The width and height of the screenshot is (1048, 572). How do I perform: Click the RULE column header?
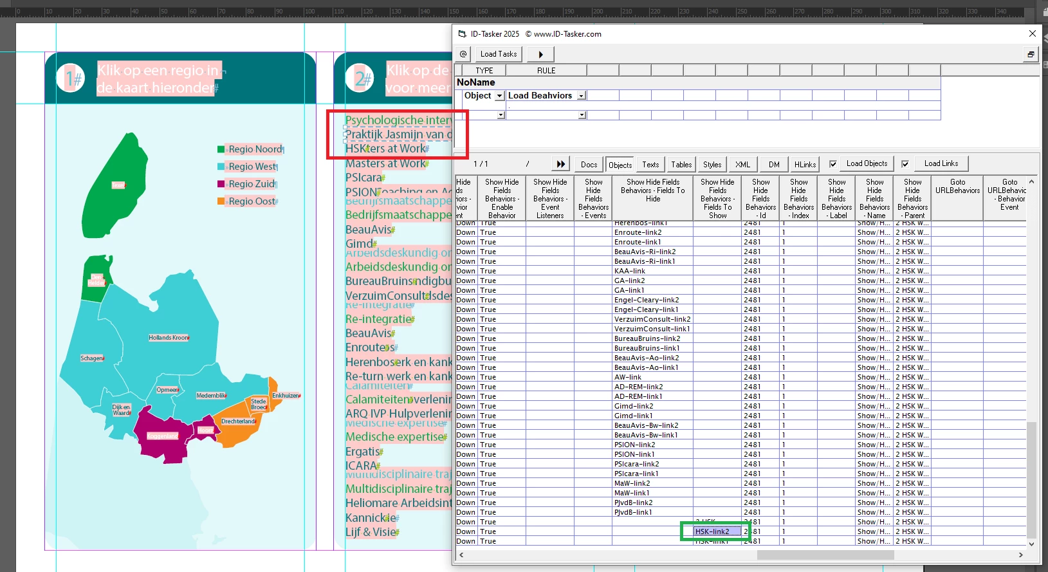546,71
